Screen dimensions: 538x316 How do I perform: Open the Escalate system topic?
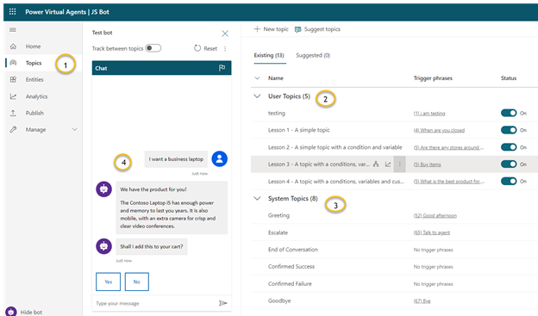pyautogui.click(x=278, y=232)
